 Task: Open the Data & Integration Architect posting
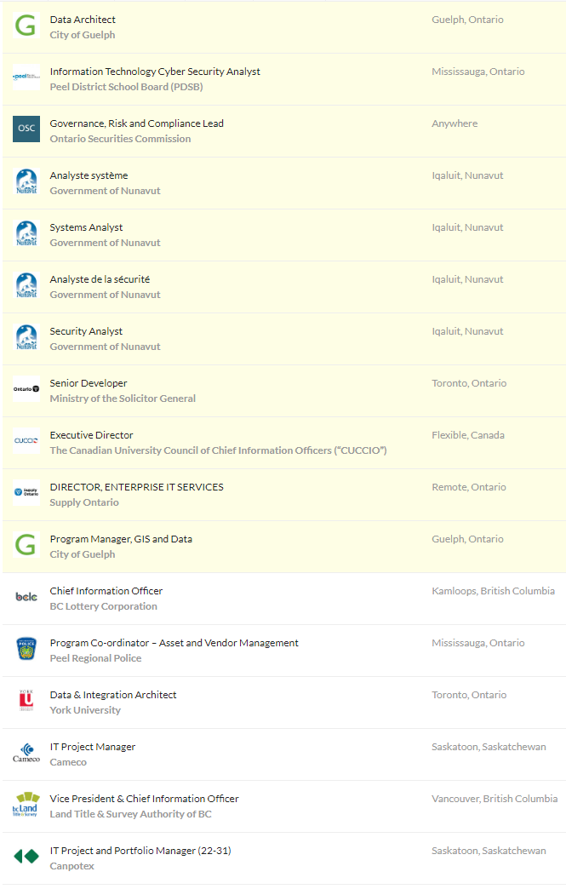[113, 695]
